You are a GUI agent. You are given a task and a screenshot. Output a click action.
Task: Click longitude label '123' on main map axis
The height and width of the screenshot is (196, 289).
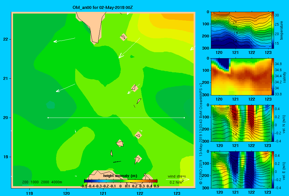[x=177, y=193]
